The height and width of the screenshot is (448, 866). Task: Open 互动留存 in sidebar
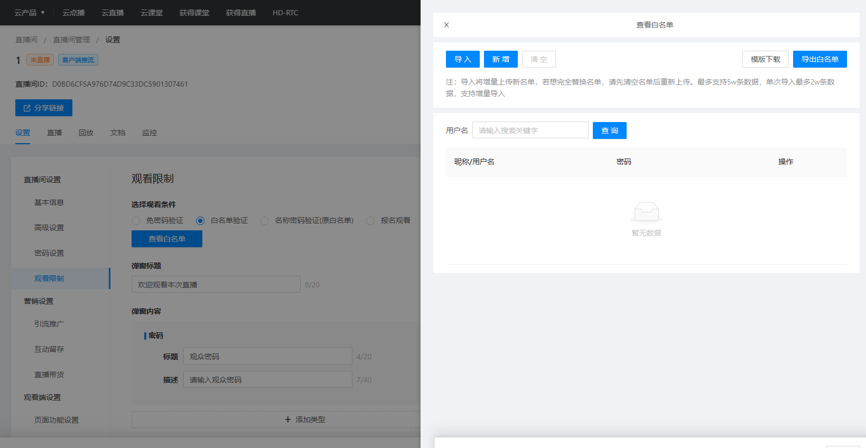coord(49,349)
